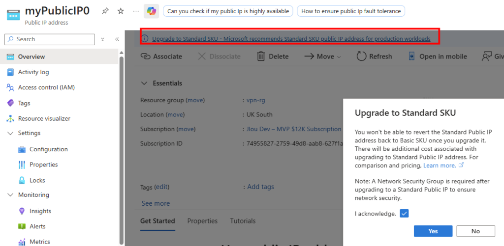Click the Overview icon in the sidebar
This screenshot has height=246, width=504.
click(10, 57)
